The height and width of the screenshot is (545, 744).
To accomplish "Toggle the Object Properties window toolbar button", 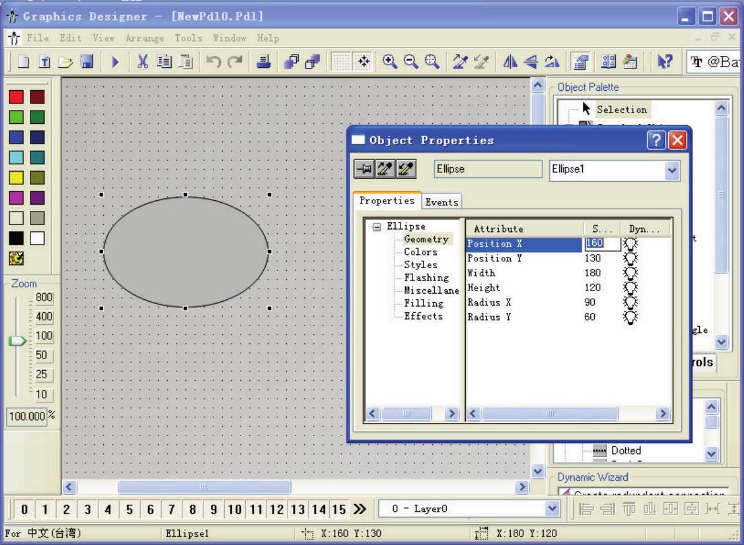I will [x=580, y=62].
